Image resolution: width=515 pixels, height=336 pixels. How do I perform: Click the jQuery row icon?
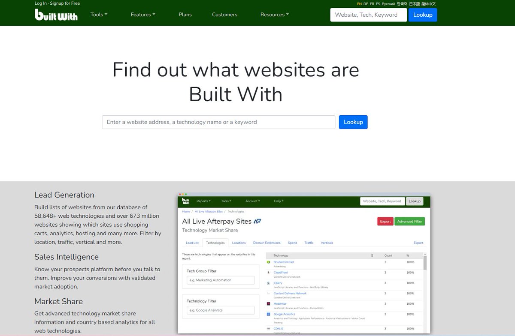coord(268,283)
